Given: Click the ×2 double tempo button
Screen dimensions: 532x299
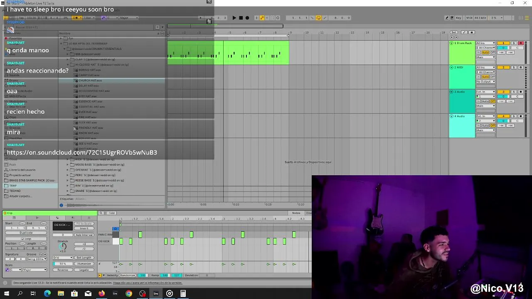Looking at the screenshot, I should pyautogui.click(x=84, y=244).
